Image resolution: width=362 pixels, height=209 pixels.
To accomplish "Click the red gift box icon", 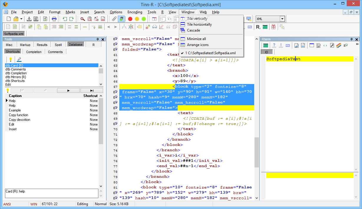I will click(x=273, y=27).
